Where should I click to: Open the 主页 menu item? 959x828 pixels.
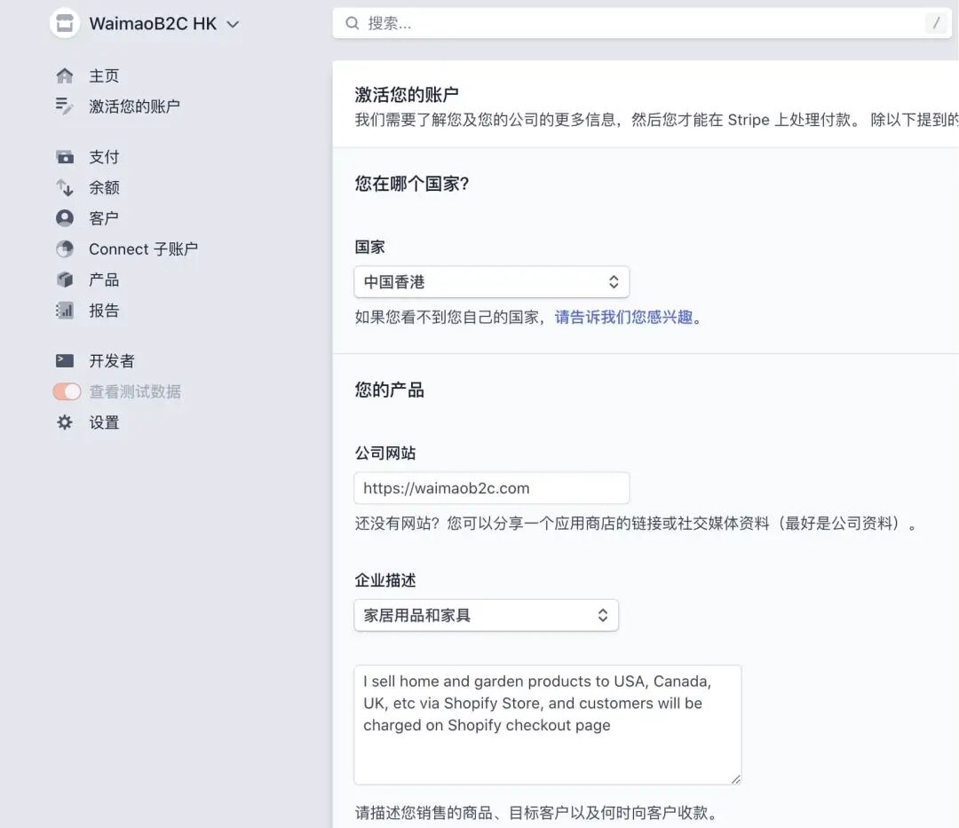click(104, 75)
